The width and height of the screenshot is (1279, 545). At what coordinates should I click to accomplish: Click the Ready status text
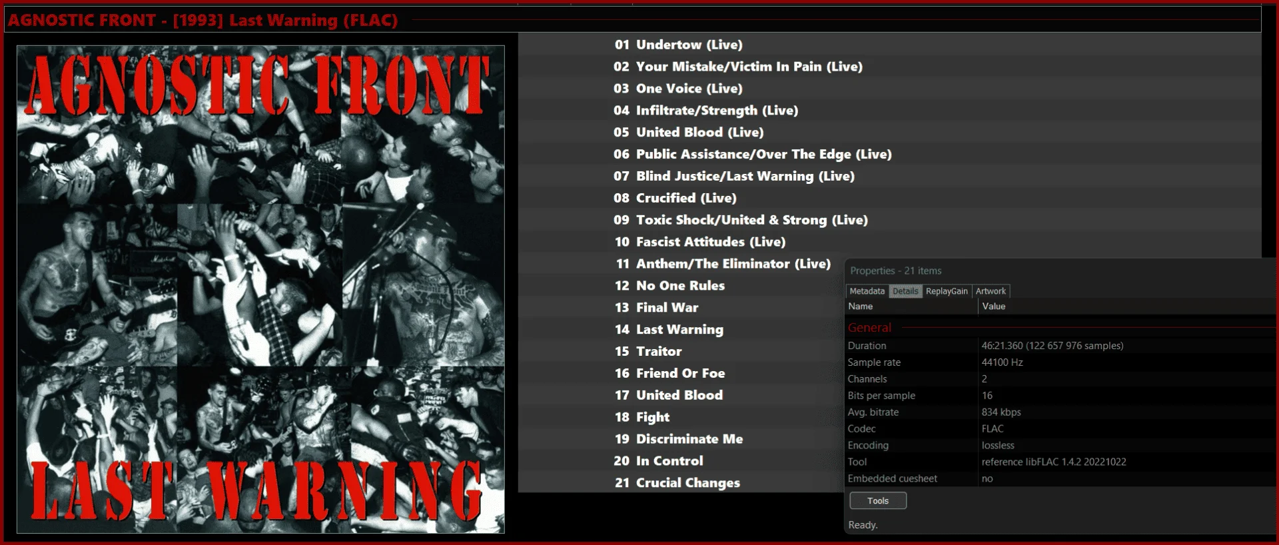[x=863, y=525]
